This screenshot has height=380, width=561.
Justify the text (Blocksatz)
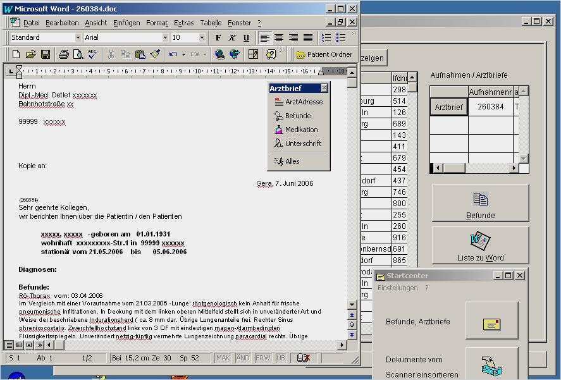pyautogui.click(x=308, y=37)
